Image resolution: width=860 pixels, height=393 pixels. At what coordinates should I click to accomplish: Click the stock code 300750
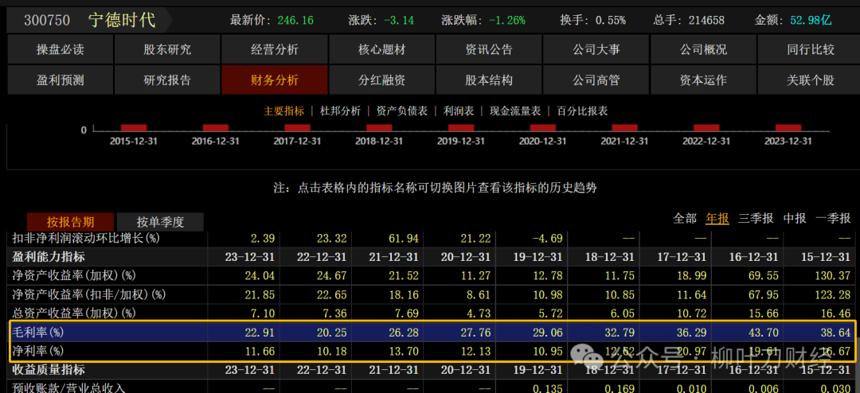tap(47, 21)
